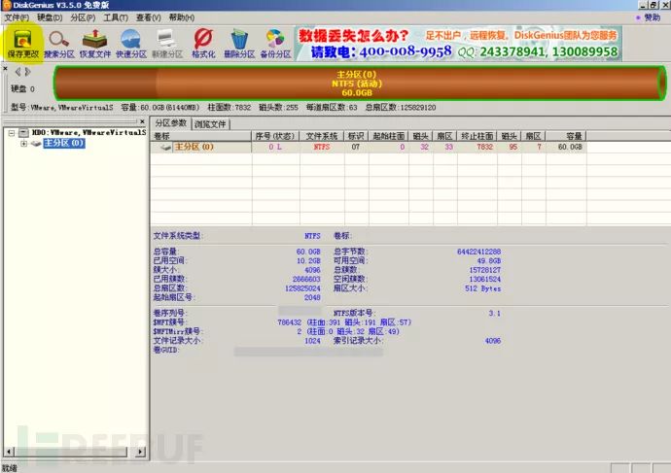Click the 序号(状态) column header
Viewport: 671px width, 473px height.
pyautogui.click(x=275, y=136)
